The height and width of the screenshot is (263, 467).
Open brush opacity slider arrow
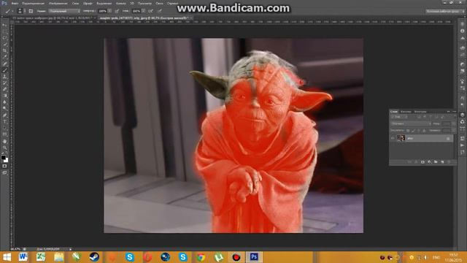[109, 11]
